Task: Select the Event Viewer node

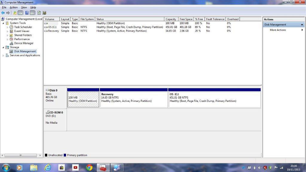Action: (x=22, y=31)
